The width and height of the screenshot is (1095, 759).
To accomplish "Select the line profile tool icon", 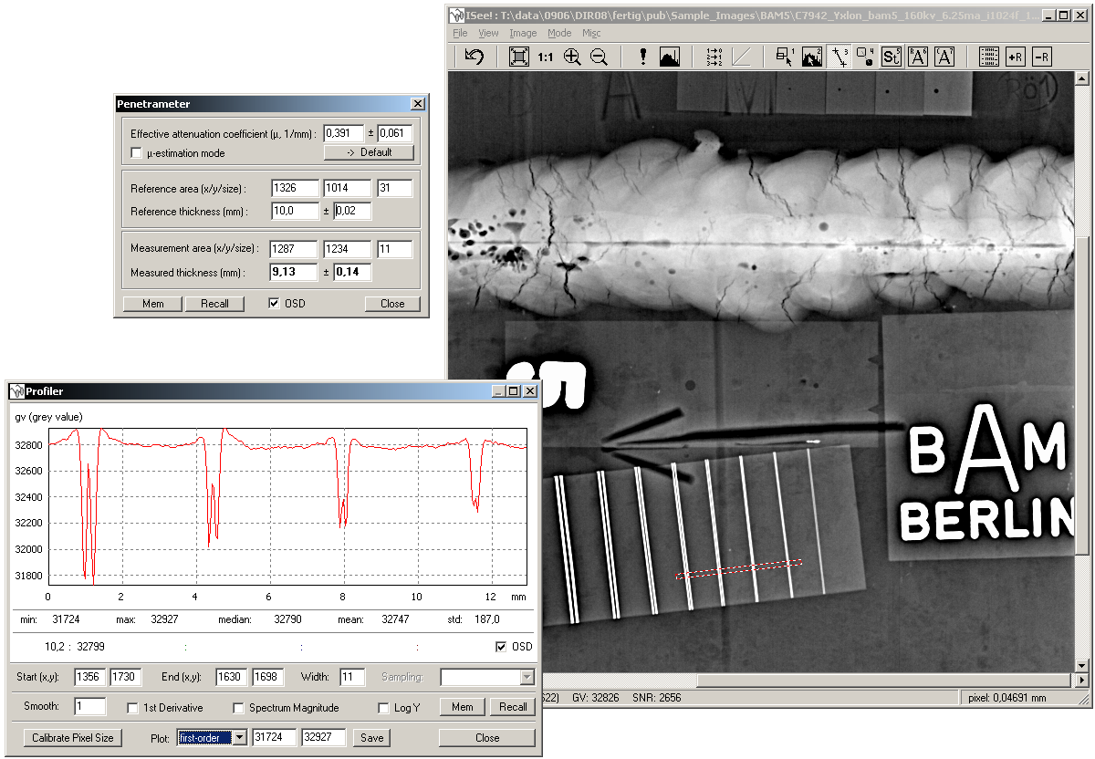I will coord(839,57).
